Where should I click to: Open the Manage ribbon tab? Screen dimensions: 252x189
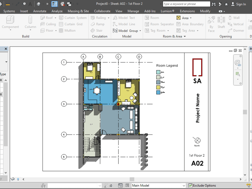click(x=133, y=11)
